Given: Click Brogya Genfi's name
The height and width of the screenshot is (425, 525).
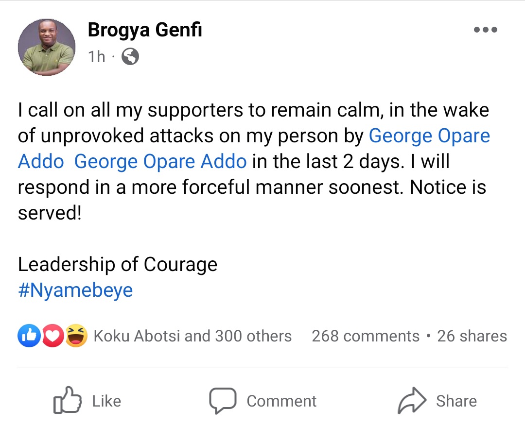Looking at the screenshot, I should pyautogui.click(x=145, y=29).
